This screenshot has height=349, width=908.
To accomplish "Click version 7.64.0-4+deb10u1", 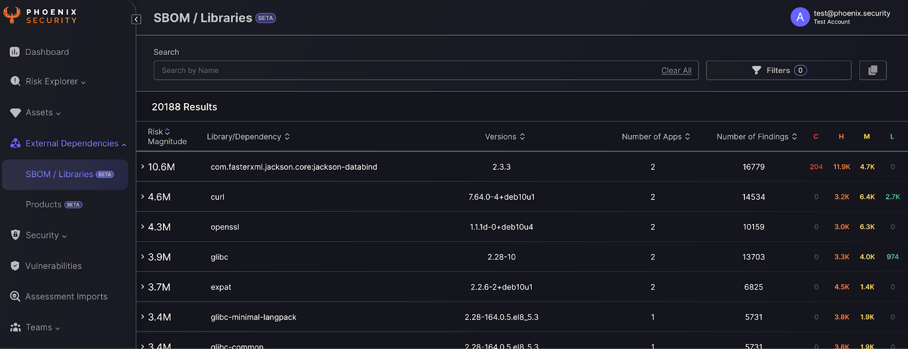I will pyautogui.click(x=502, y=197).
